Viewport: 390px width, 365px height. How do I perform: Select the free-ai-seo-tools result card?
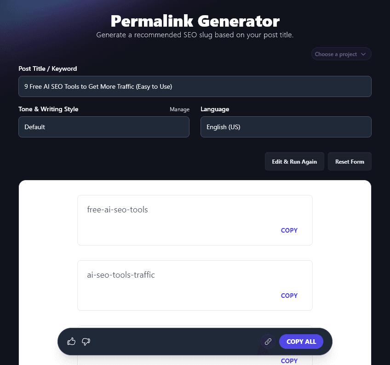(x=195, y=220)
